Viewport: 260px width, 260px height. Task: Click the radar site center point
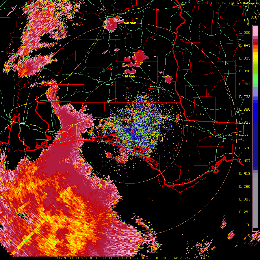[130, 130]
